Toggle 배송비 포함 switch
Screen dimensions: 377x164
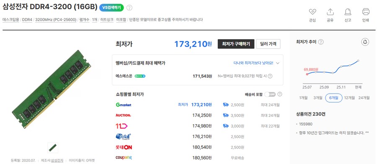click(x=270, y=95)
